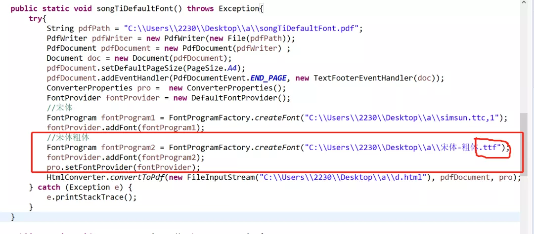Click the END_PAGE constant
534x234 pixels.
click(268, 78)
